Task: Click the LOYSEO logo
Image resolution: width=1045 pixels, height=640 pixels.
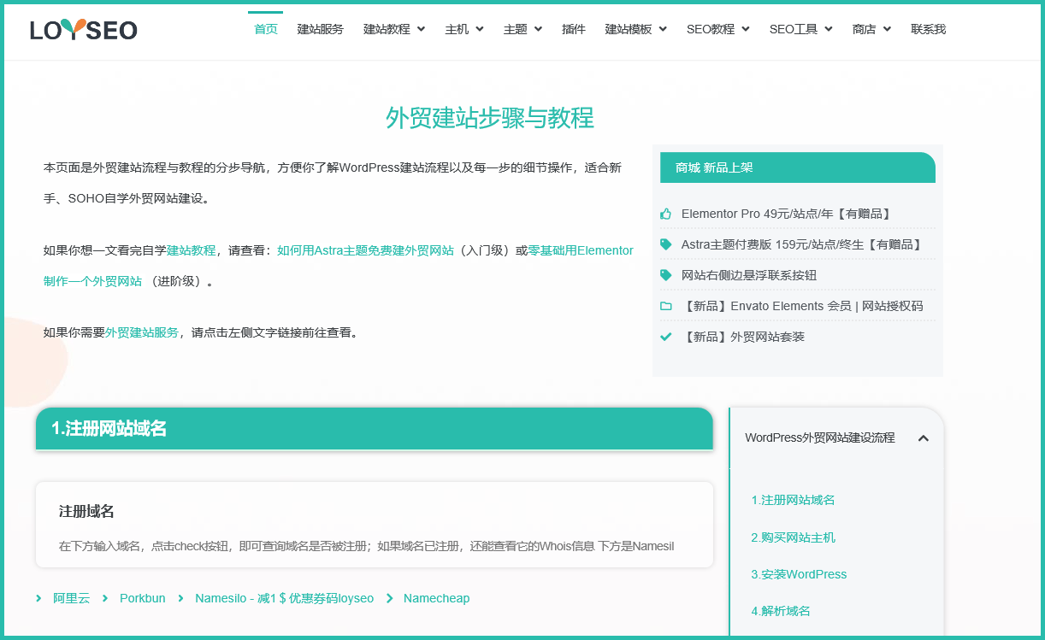Action: 84,30
